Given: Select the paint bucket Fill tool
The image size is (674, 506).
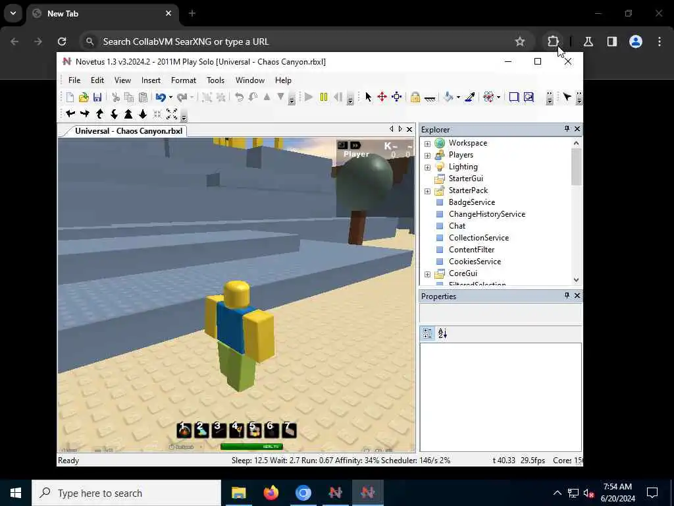Looking at the screenshot, I should pyautogui.click(x=448, y=98).
